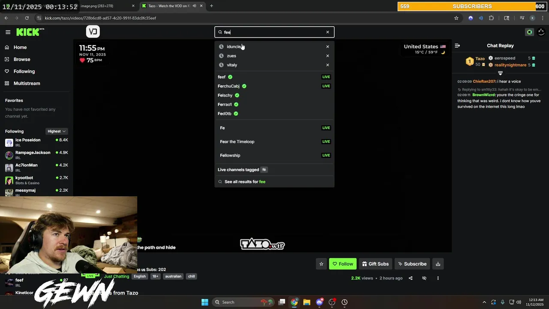Bookmark this page with the star
Image resolution: width=549 pixels, height=309 pixels.
click(456, 18)
